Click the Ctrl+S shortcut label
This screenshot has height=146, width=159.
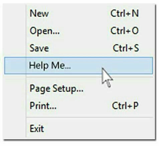[126, 48]
